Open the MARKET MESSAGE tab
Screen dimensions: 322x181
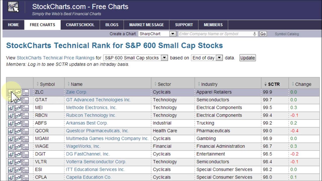[146, 25]
